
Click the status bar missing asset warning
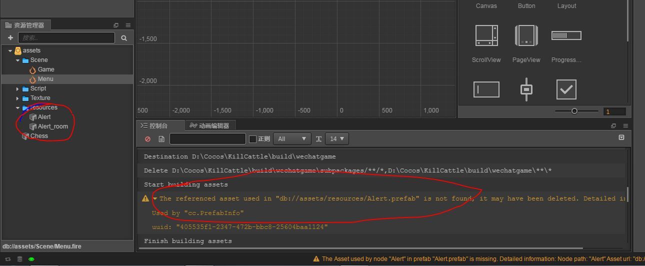pyautogui.click(x=478, y=259)
